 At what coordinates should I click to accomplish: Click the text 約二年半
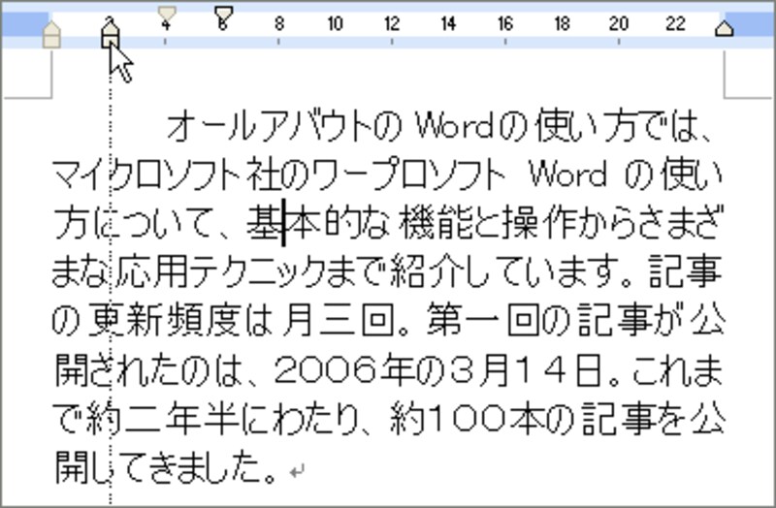pos(161,419)
